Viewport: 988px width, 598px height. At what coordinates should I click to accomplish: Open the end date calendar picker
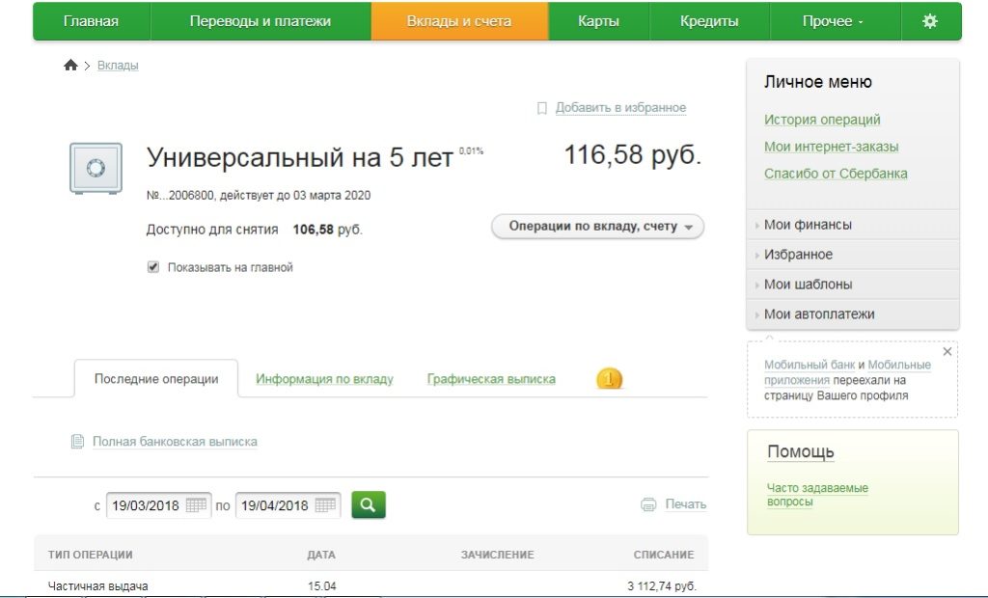click(x=325, y=505)
